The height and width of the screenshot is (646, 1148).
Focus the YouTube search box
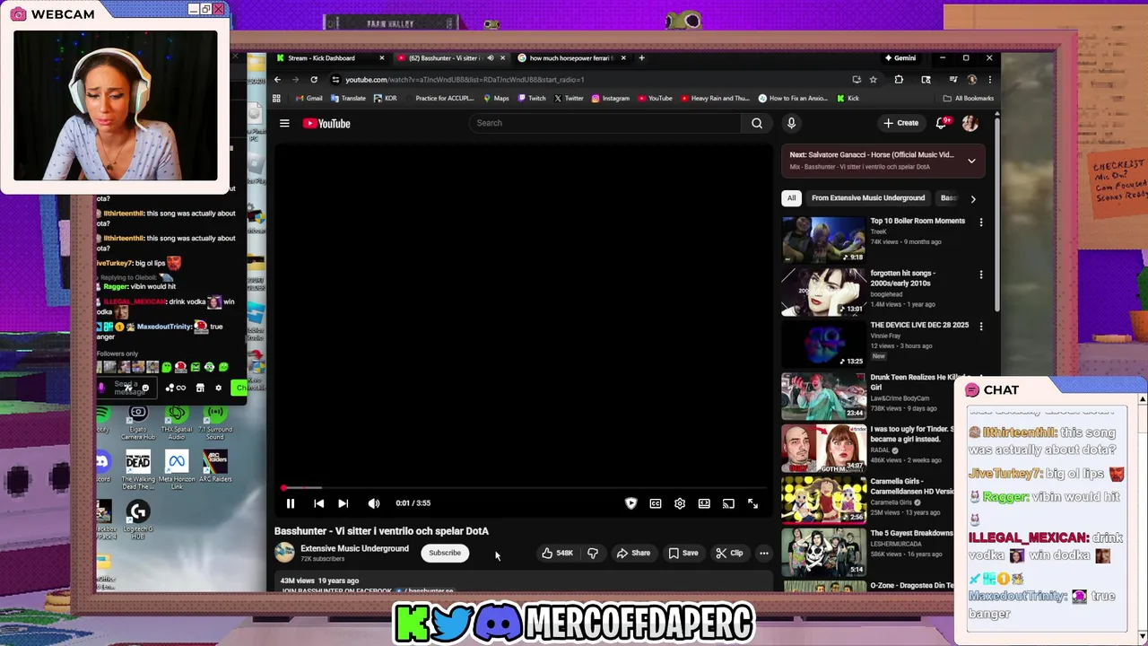[x=605, y=123]
